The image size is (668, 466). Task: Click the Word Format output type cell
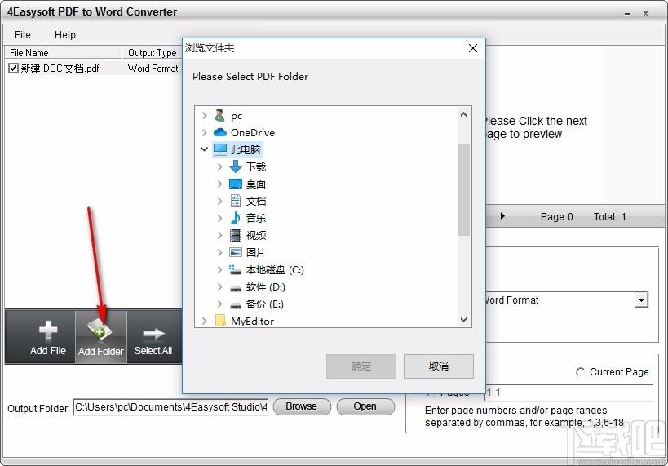[x=153, y=69]
